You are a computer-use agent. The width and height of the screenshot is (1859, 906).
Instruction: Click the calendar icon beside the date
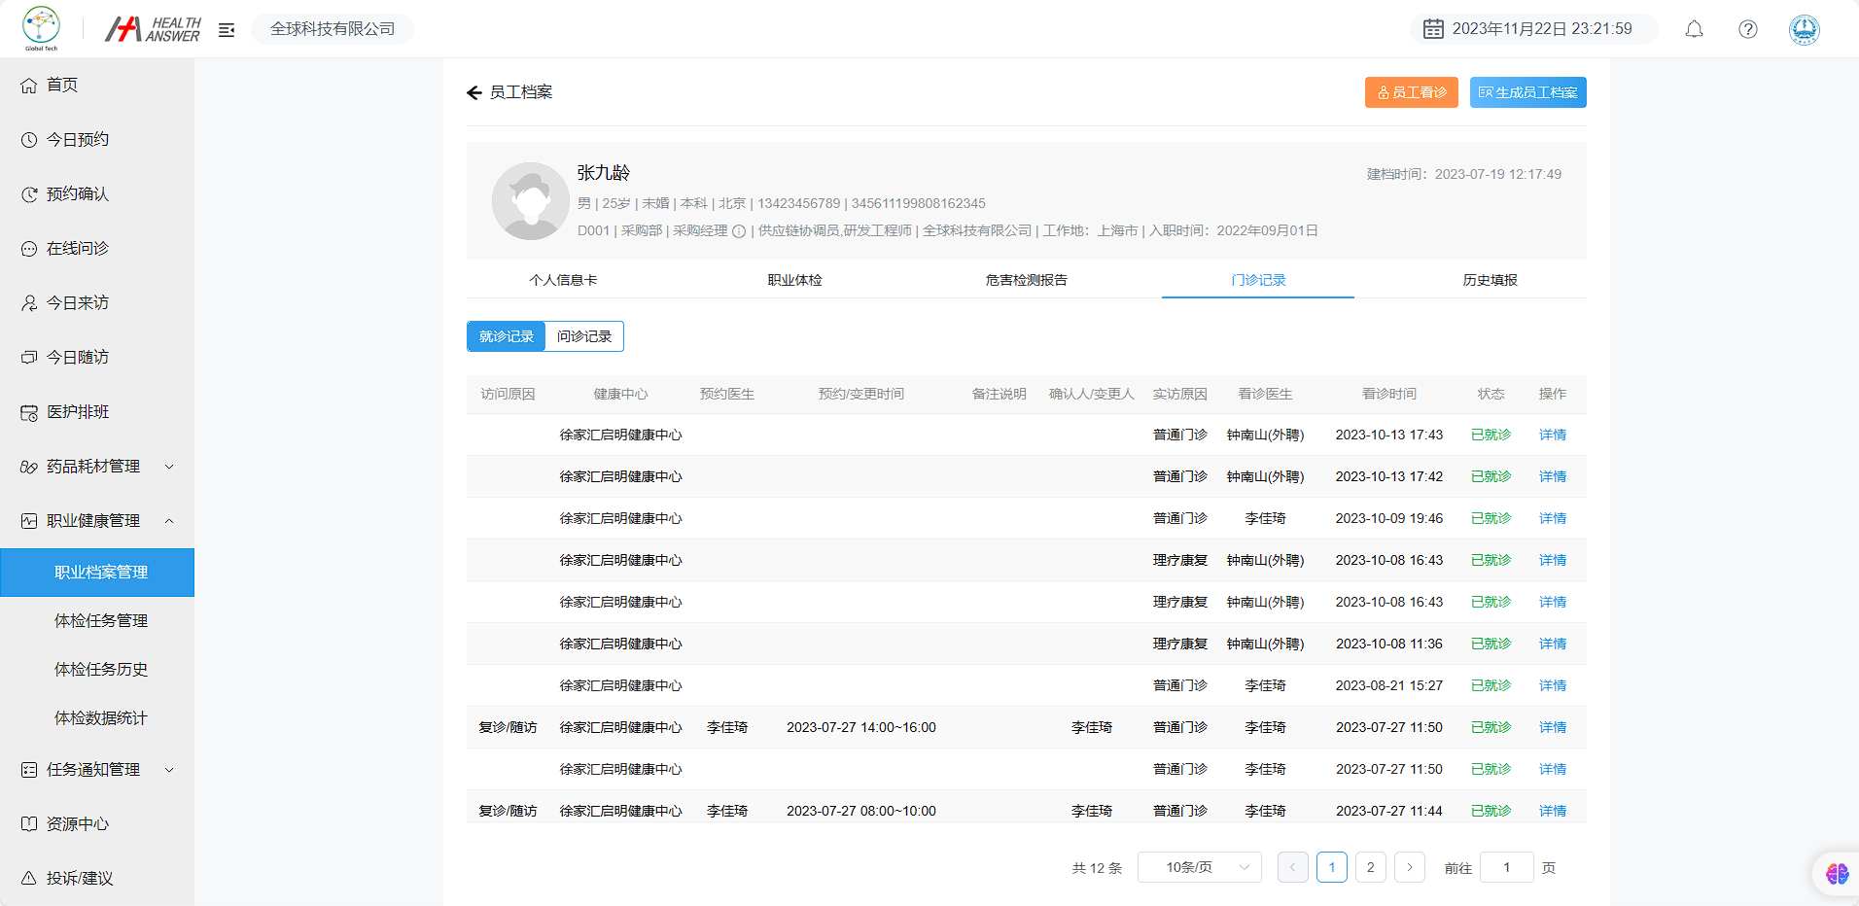click(x=1433, y=29)
